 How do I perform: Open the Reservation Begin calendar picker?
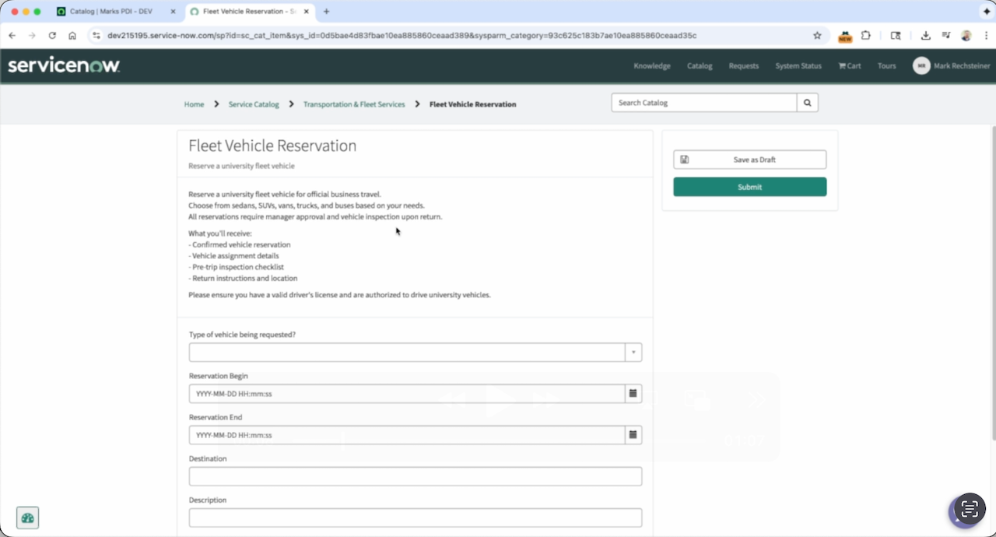coord(633,394)
